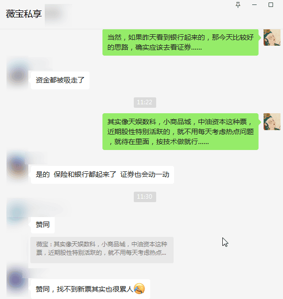Click blurred avatar beside 找不到新票 message
This screenshot has height=299, width=283.
tap(16, 280)
